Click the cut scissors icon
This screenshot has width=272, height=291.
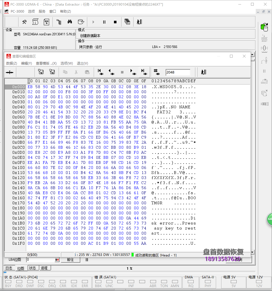pyautogui.click(x=76, y=72)
